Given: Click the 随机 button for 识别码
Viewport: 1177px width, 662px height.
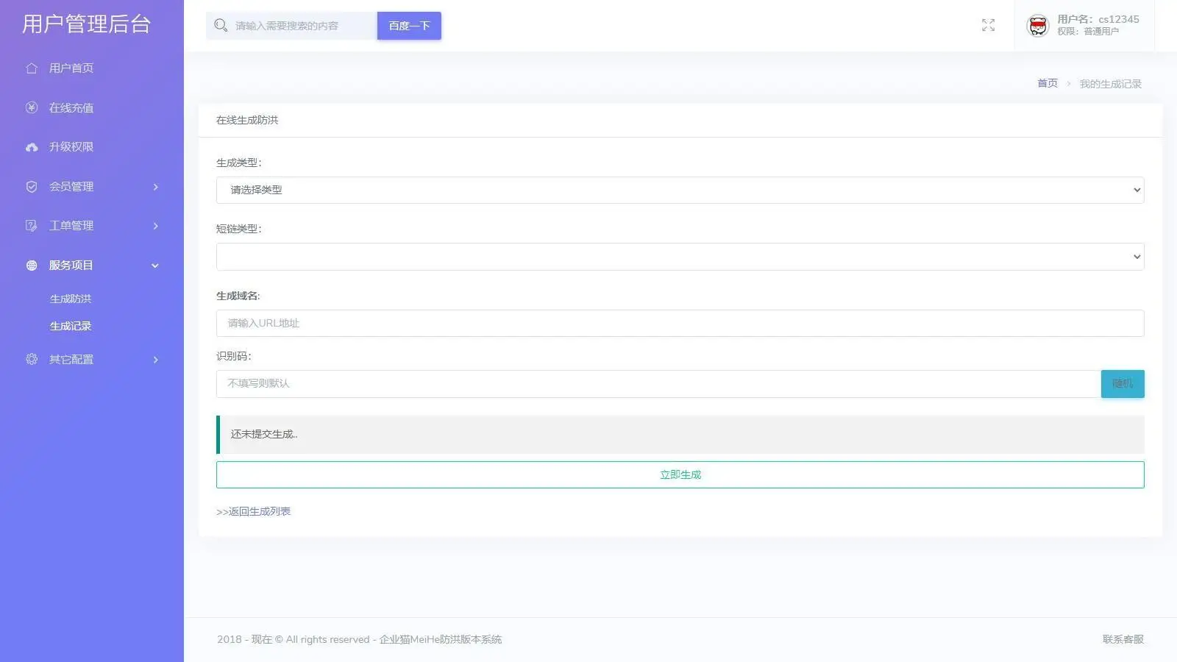Looking at the screenshot, I should point(1122,384).
